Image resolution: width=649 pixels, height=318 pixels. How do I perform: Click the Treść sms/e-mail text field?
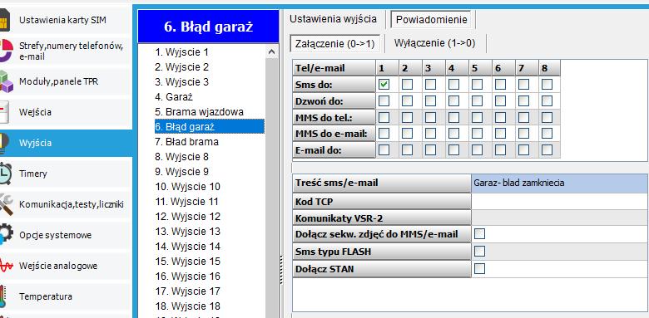pyautogui.click(x=560, y=183)
